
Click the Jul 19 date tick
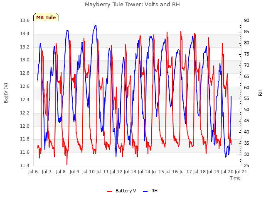pyautogui.click(x=213, y=172)
